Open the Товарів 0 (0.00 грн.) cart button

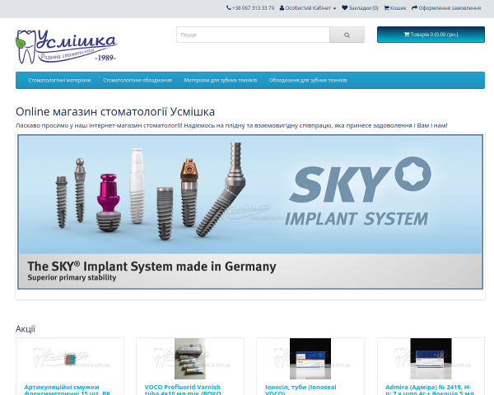[431, 35]
